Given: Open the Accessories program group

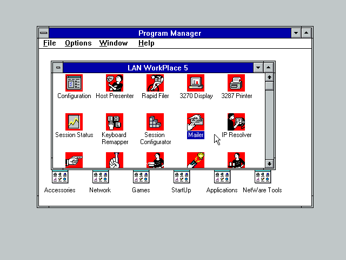Looking at the screenshot, I should (60, 177).
